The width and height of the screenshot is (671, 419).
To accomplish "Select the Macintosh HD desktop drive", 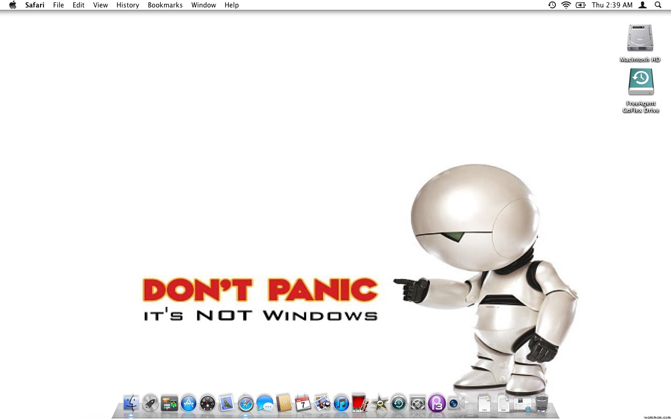I will [x=640, y=43].
